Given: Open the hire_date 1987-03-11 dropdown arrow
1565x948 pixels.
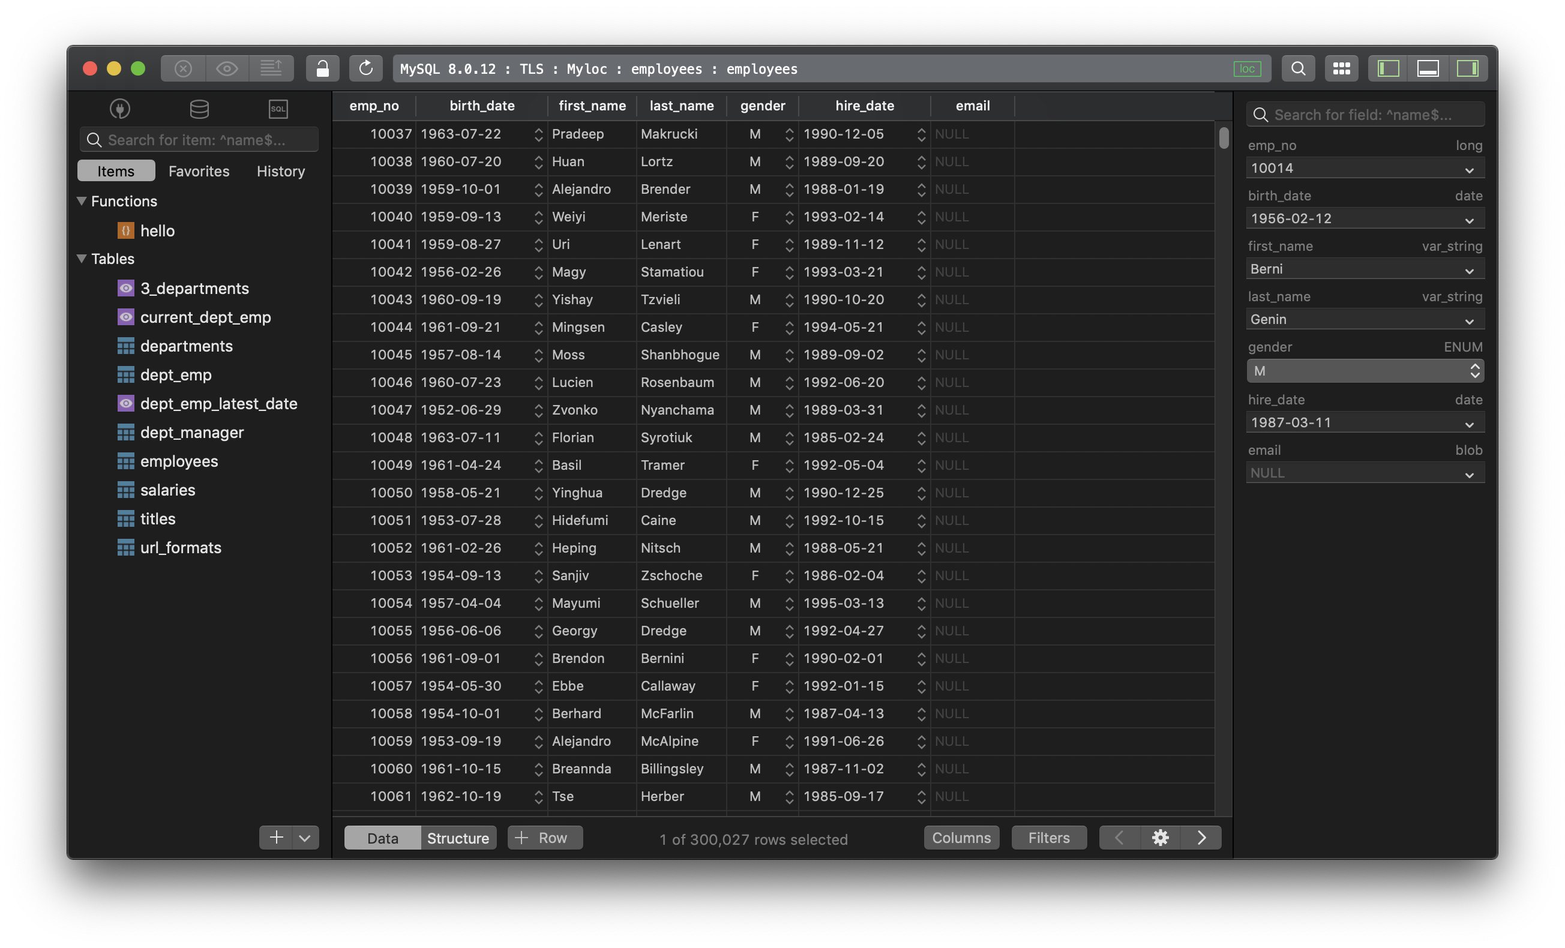Looking at the screenshot, I should [x=1469, y=424].
